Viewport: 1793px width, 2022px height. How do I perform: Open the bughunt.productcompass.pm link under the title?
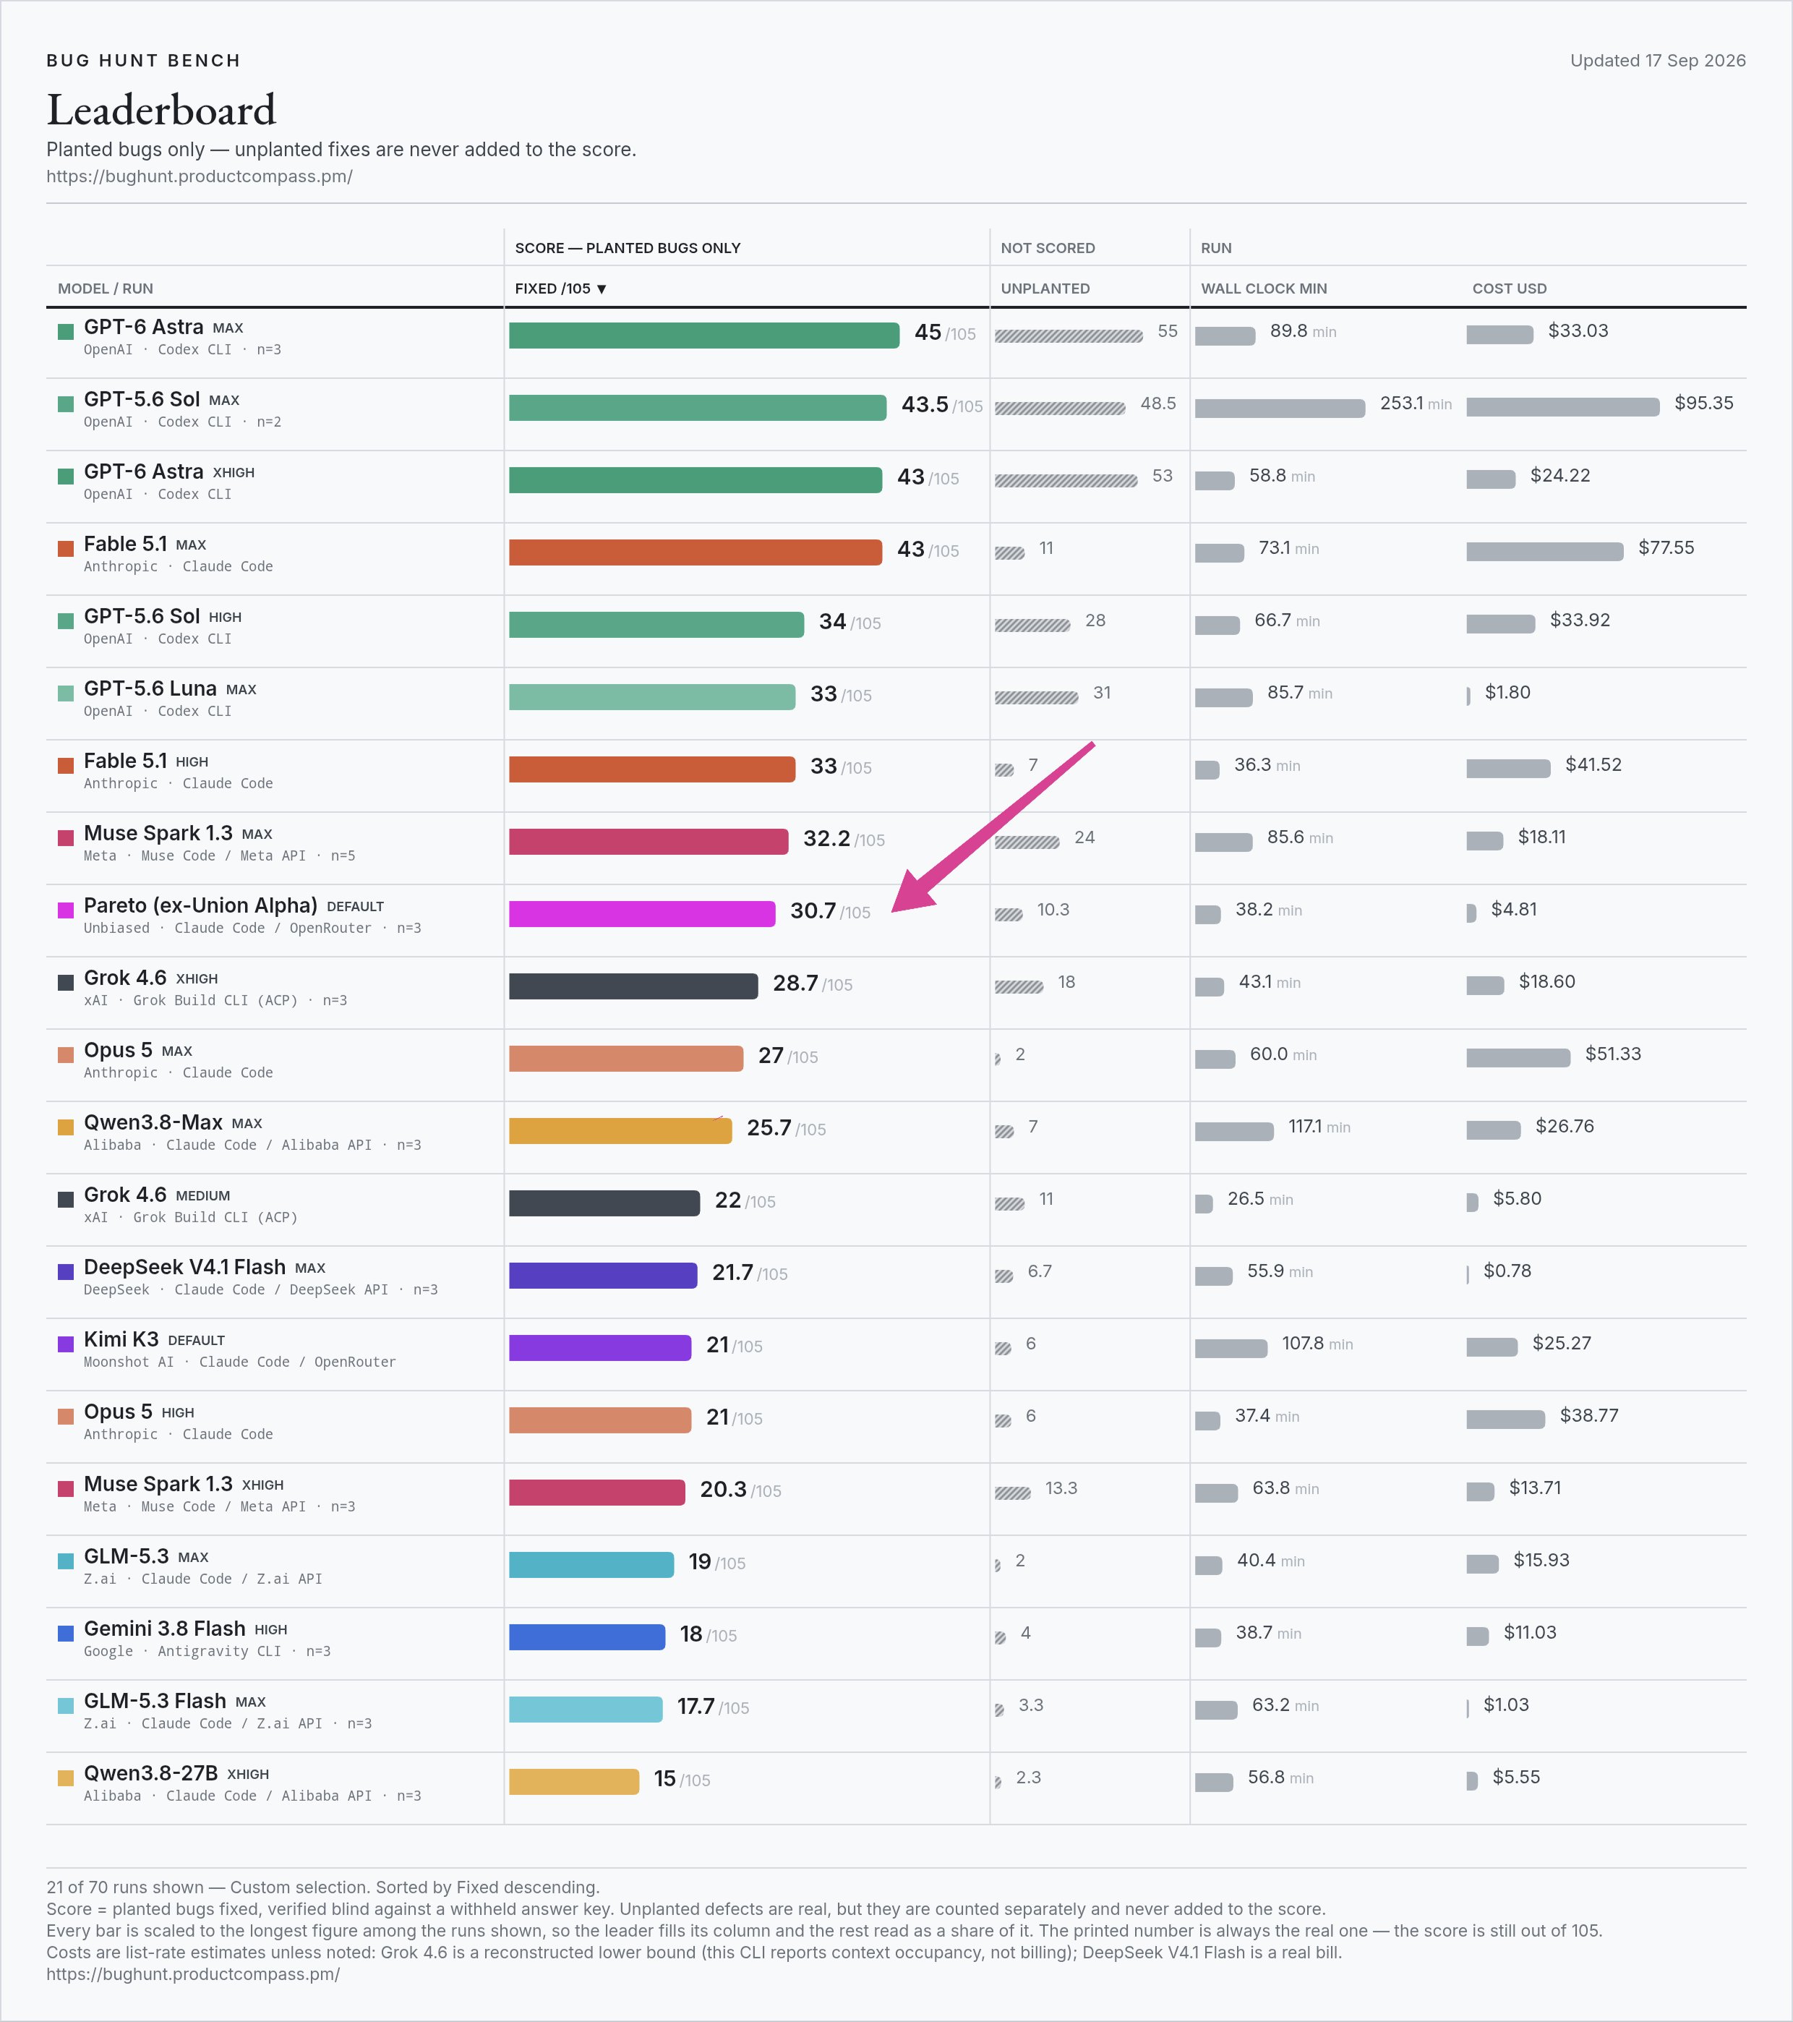(x=199, y=176)
